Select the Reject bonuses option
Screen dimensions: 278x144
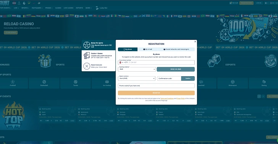(x=99, y=66)
